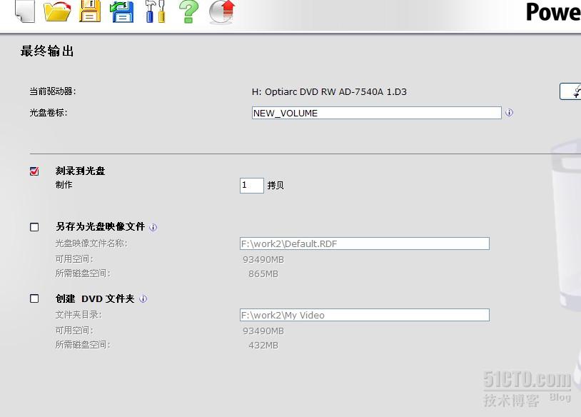This screenshot has width=581, height=417.
Task: Open preferences with the tools icon
Action: (155, 11)
